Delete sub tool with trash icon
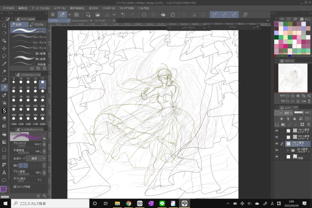The image size is (312, 208). 45,69
